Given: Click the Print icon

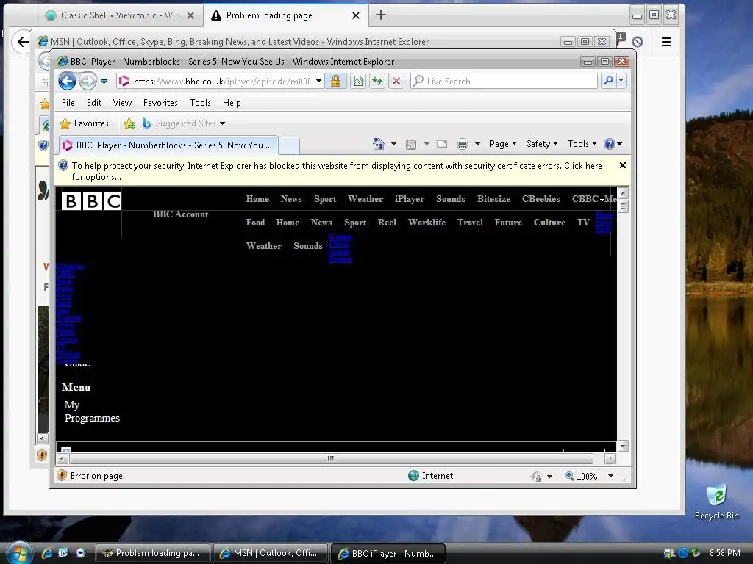Looking at the screenshot, I should (x=463, y=144).
